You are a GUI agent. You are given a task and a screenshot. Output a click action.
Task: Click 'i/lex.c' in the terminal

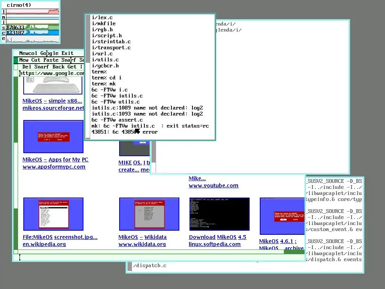coord(102,18)
